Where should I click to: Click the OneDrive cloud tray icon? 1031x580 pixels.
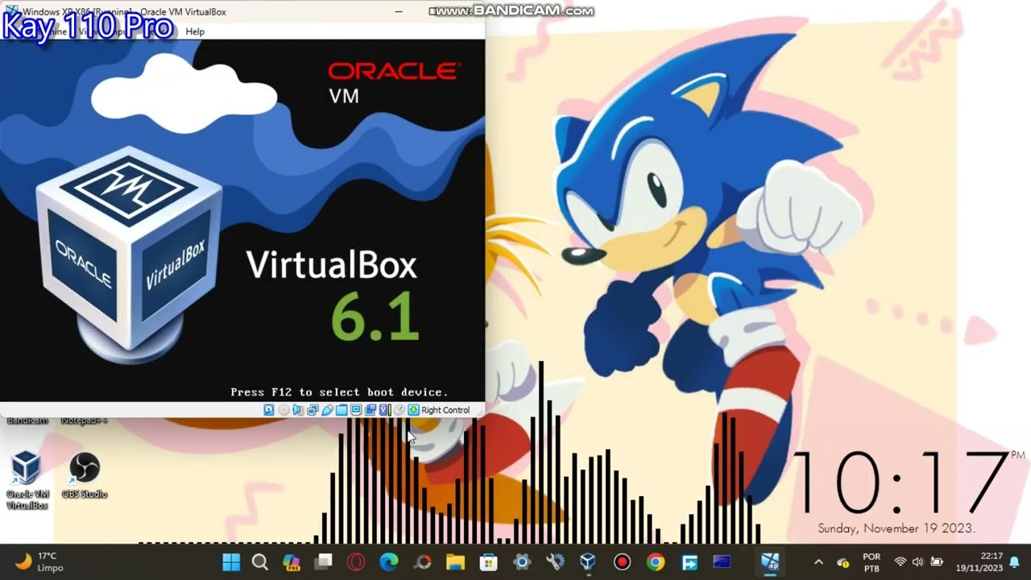coord(843,562)
